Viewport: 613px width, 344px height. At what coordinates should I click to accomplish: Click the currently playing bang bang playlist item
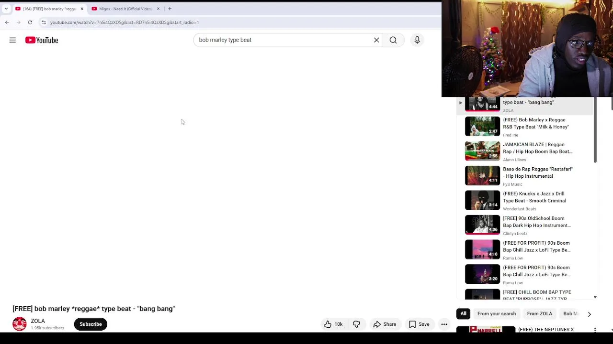[x=524, y=106]
